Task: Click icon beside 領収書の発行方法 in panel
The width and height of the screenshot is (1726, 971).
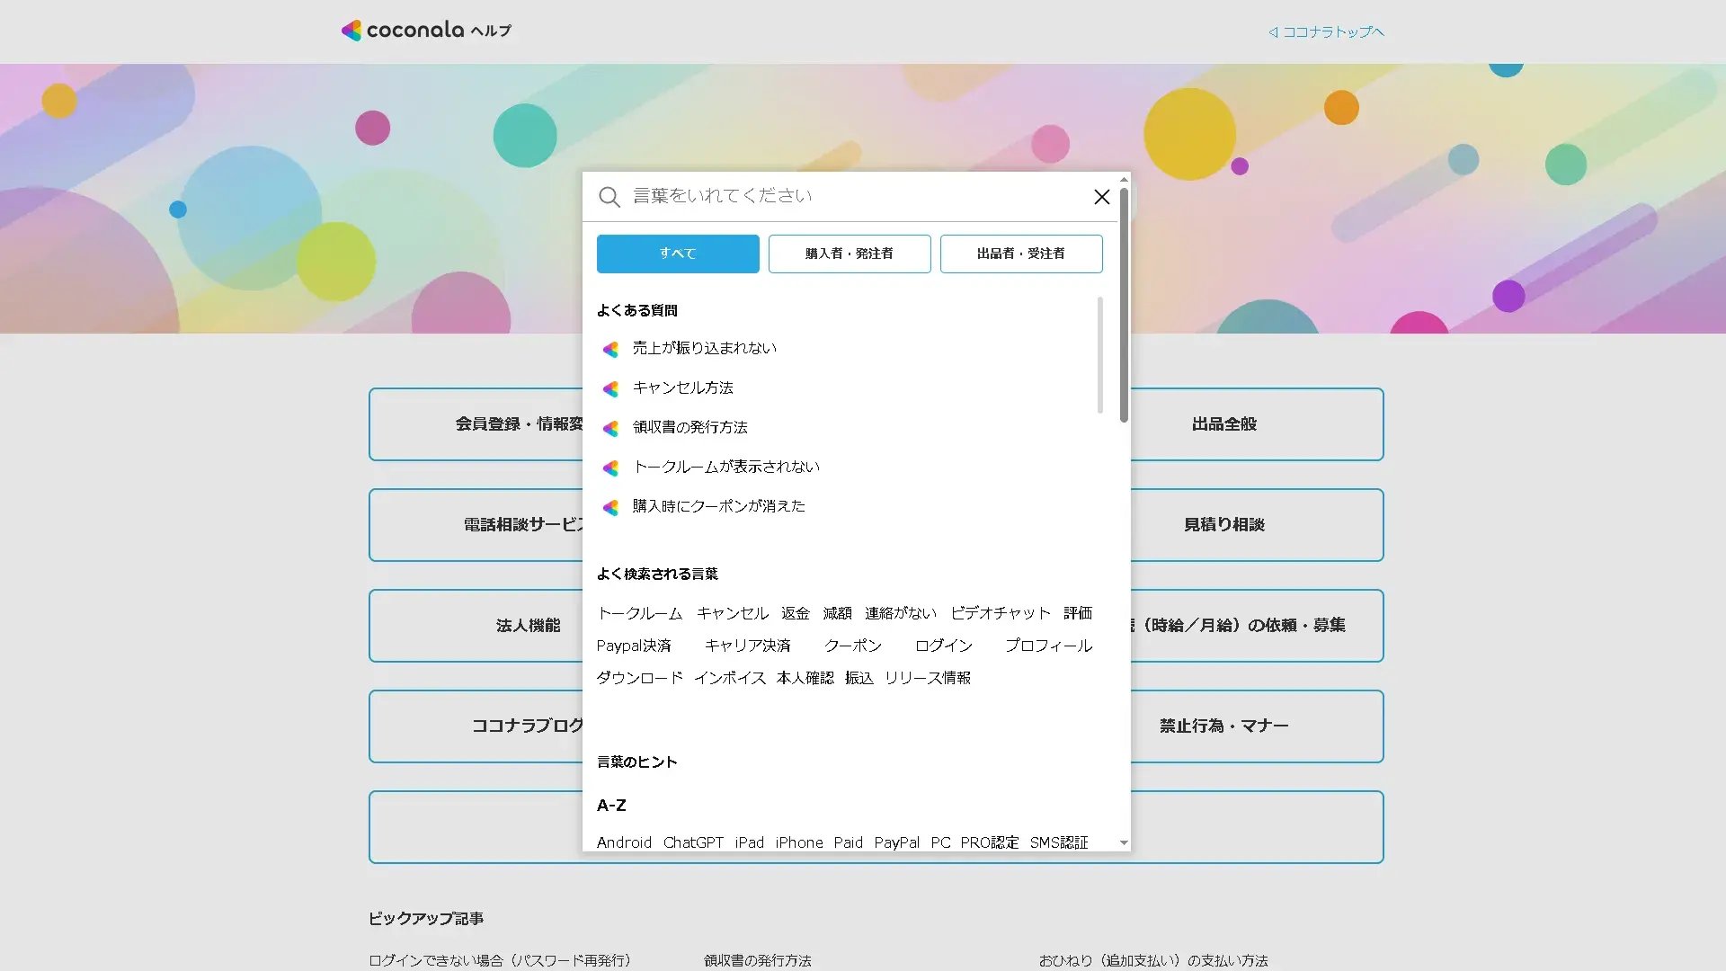Action: coord(611,428)
